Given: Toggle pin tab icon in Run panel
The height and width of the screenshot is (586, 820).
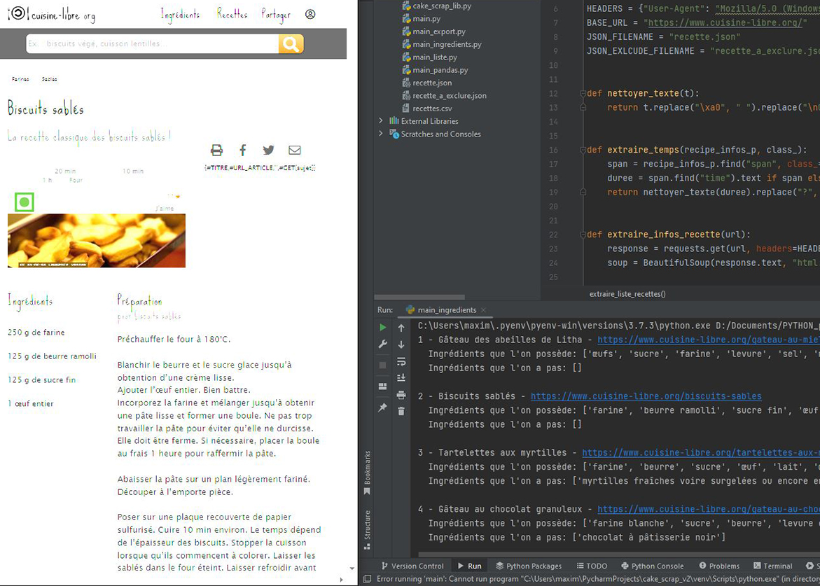Looking at the screenshot, I should [x=382, y=407].
